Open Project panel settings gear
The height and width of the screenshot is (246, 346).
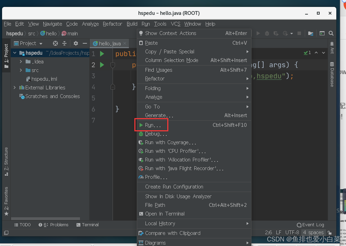[76, 43]
